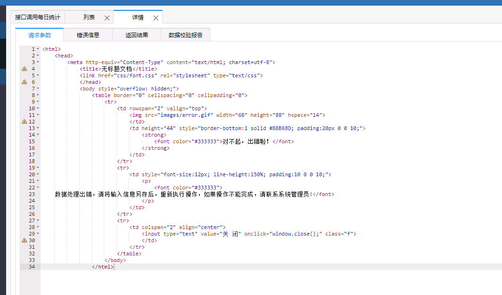This screenshot has height=295, width=502.
Task: Click the "window.close();" onclick value
Action: click(296, 234)
